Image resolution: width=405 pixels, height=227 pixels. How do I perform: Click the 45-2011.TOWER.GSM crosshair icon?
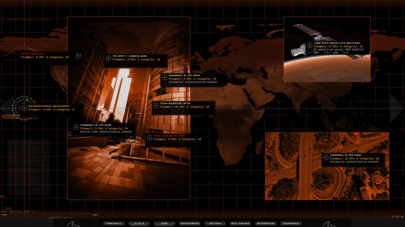[x=108, y=58]
